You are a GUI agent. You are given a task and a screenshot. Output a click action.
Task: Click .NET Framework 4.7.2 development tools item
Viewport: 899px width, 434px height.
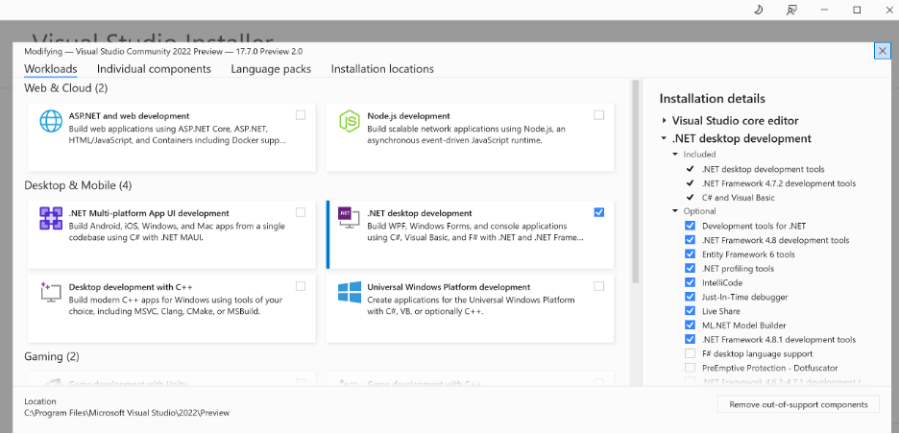[779, 183]
